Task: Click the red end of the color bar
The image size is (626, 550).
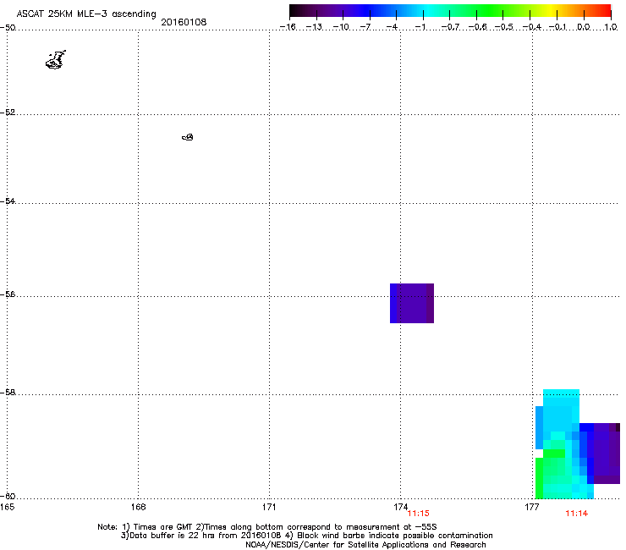Action: coord(603,11)
